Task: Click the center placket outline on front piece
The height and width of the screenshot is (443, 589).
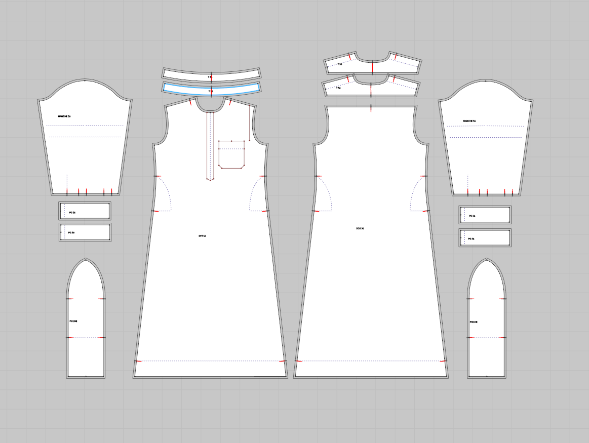Action: pyautogui.click(x=210, y=152)
